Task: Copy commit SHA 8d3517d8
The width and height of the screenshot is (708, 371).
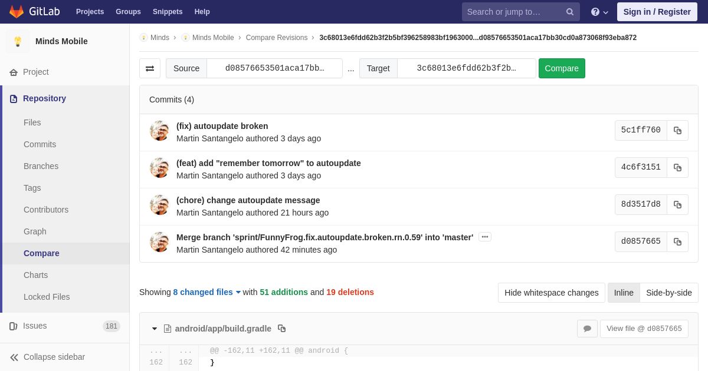Action: point(677,204)
